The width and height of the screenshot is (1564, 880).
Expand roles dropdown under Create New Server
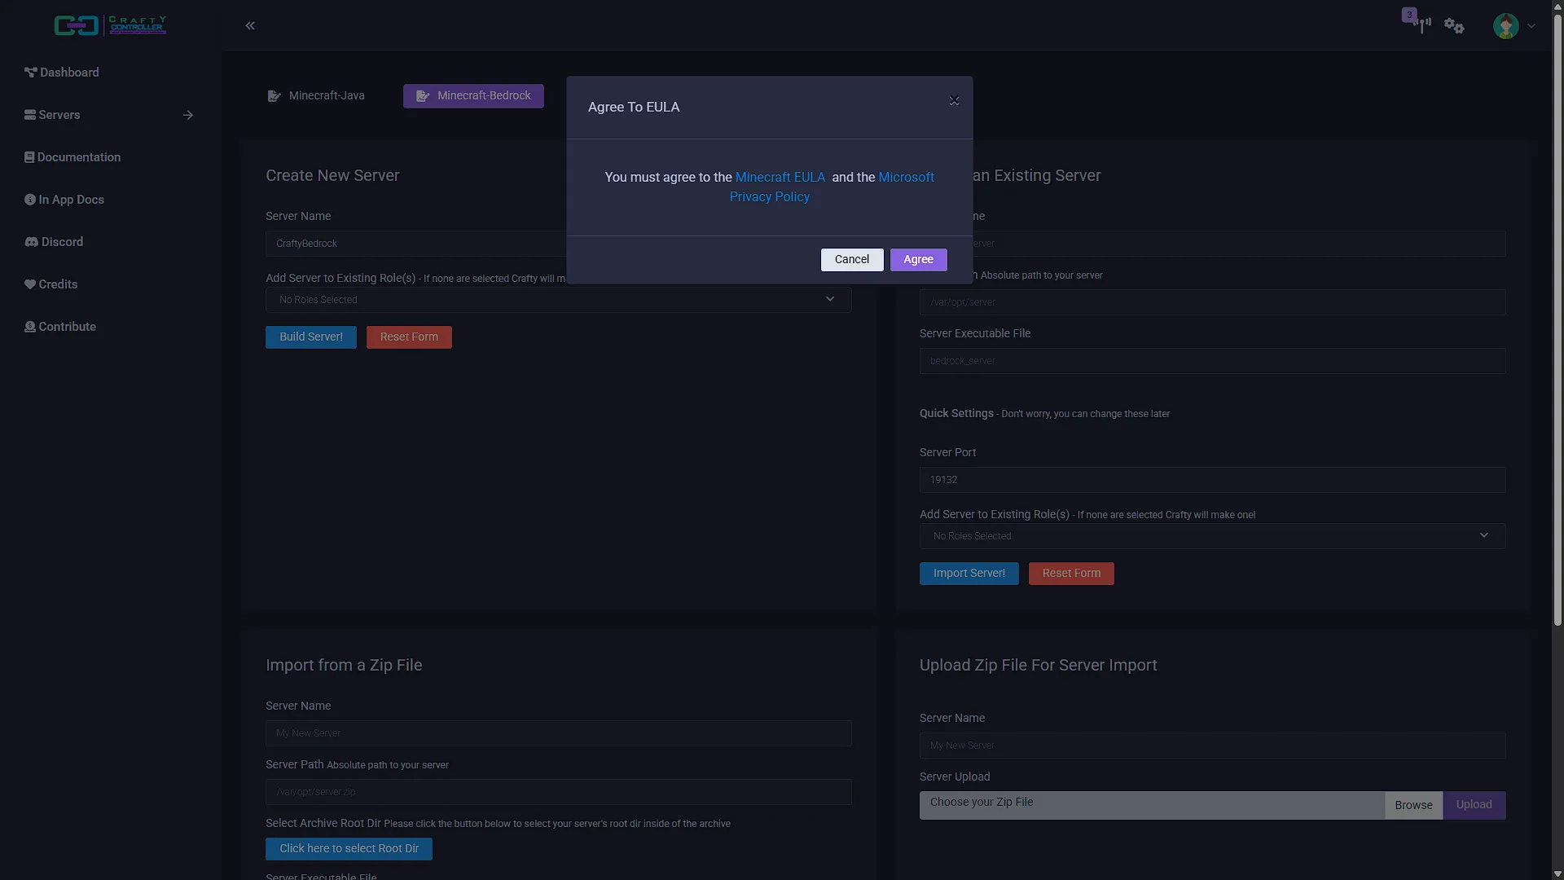(559, 300)
